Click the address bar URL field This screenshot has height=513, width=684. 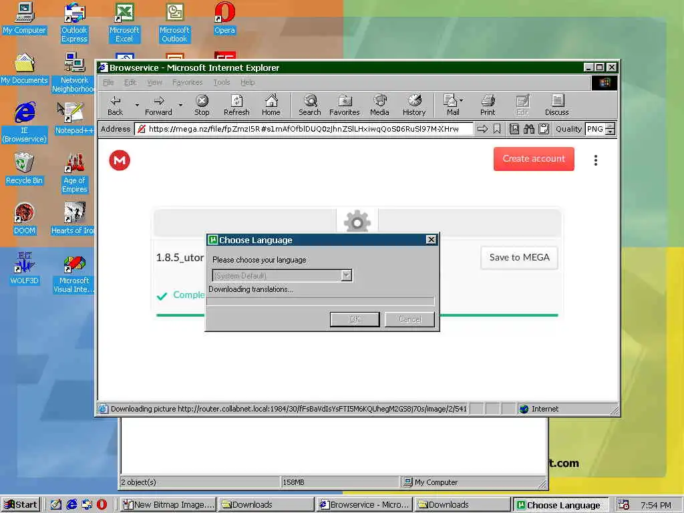(x=304, y=129)
